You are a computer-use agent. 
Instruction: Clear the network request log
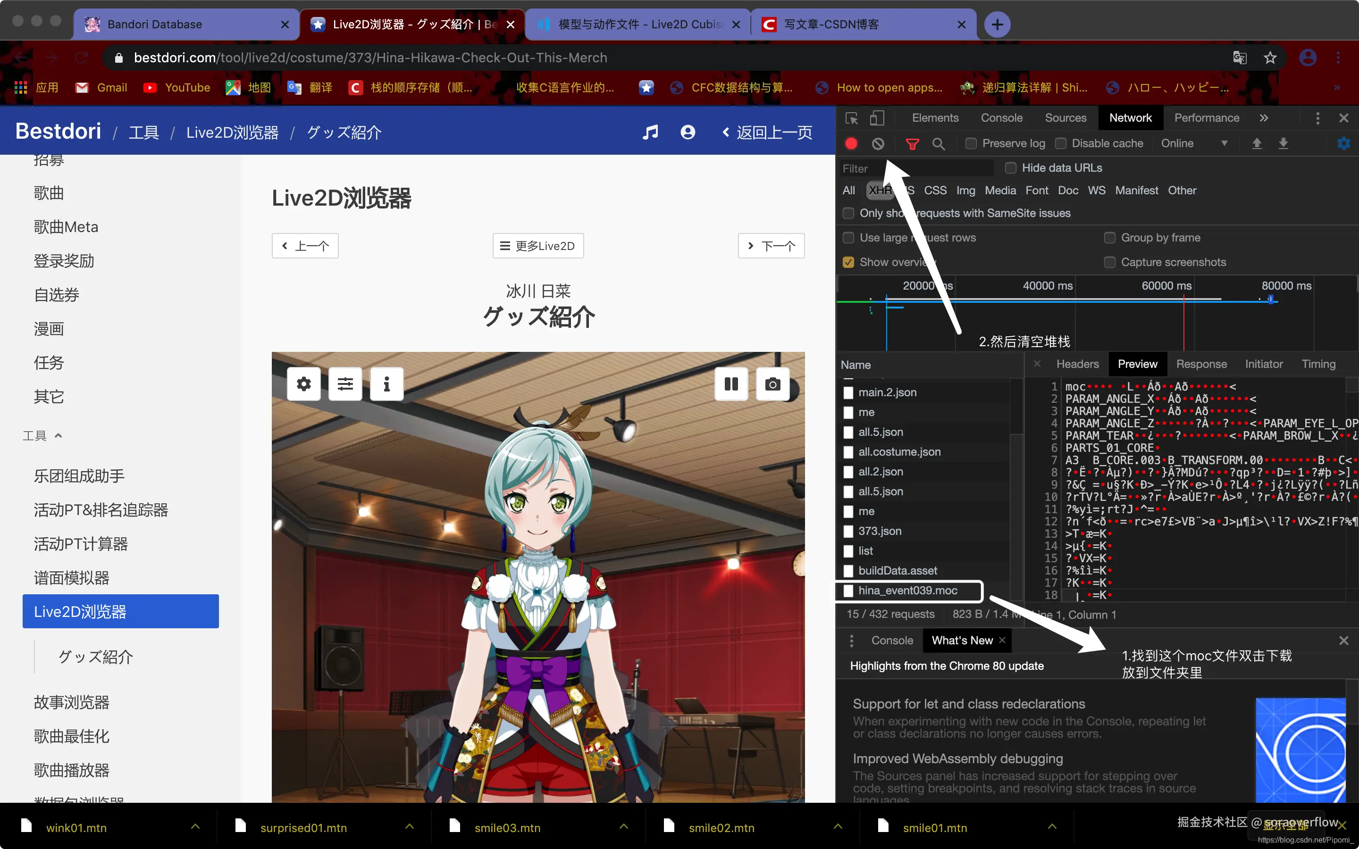[877, 143]
